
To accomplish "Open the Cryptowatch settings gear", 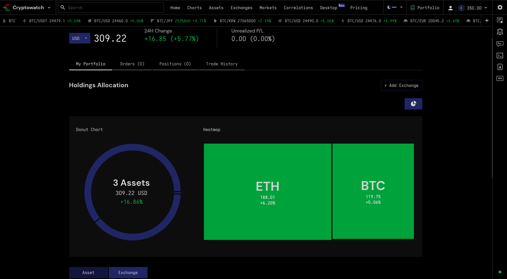I will [500, 7].
